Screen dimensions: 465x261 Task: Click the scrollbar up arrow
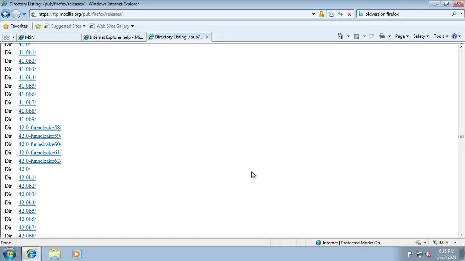click(461, 46)
